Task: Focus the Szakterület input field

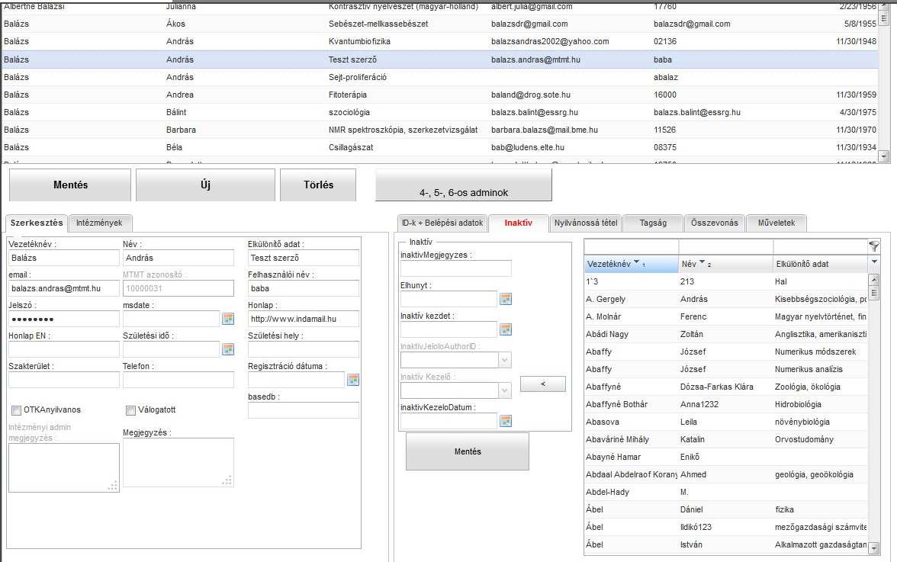Action: (x=63, y=380)
